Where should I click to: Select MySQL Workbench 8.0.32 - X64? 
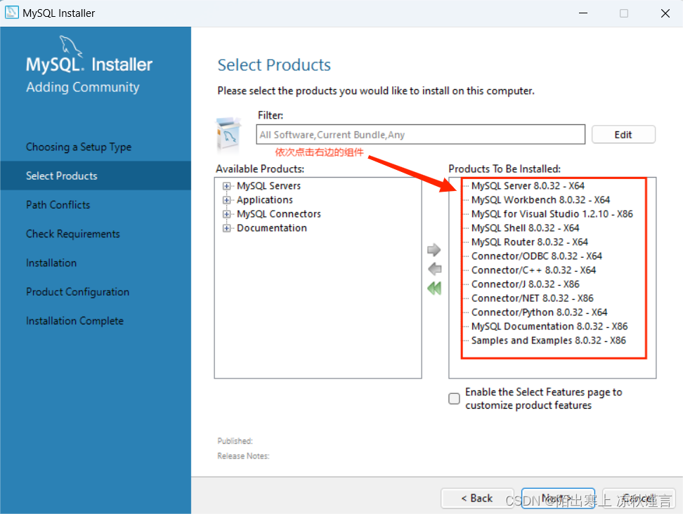point(540,199)
